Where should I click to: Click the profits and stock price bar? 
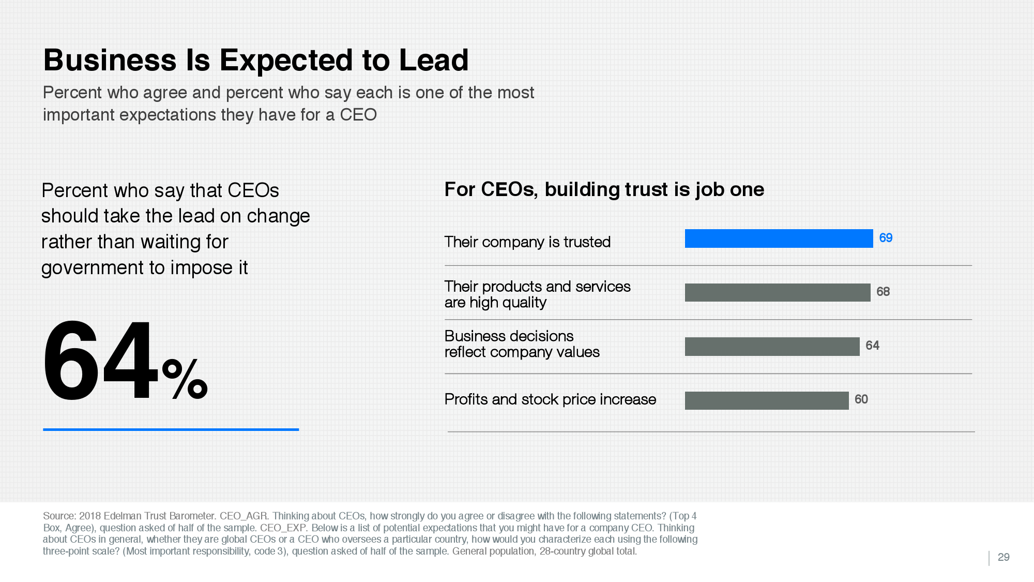coord(767,400)
